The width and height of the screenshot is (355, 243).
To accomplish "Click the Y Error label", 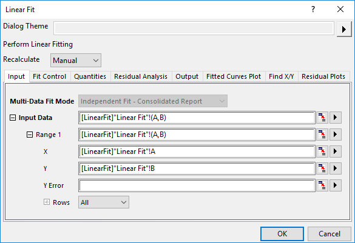I will [x=53, y=185].
